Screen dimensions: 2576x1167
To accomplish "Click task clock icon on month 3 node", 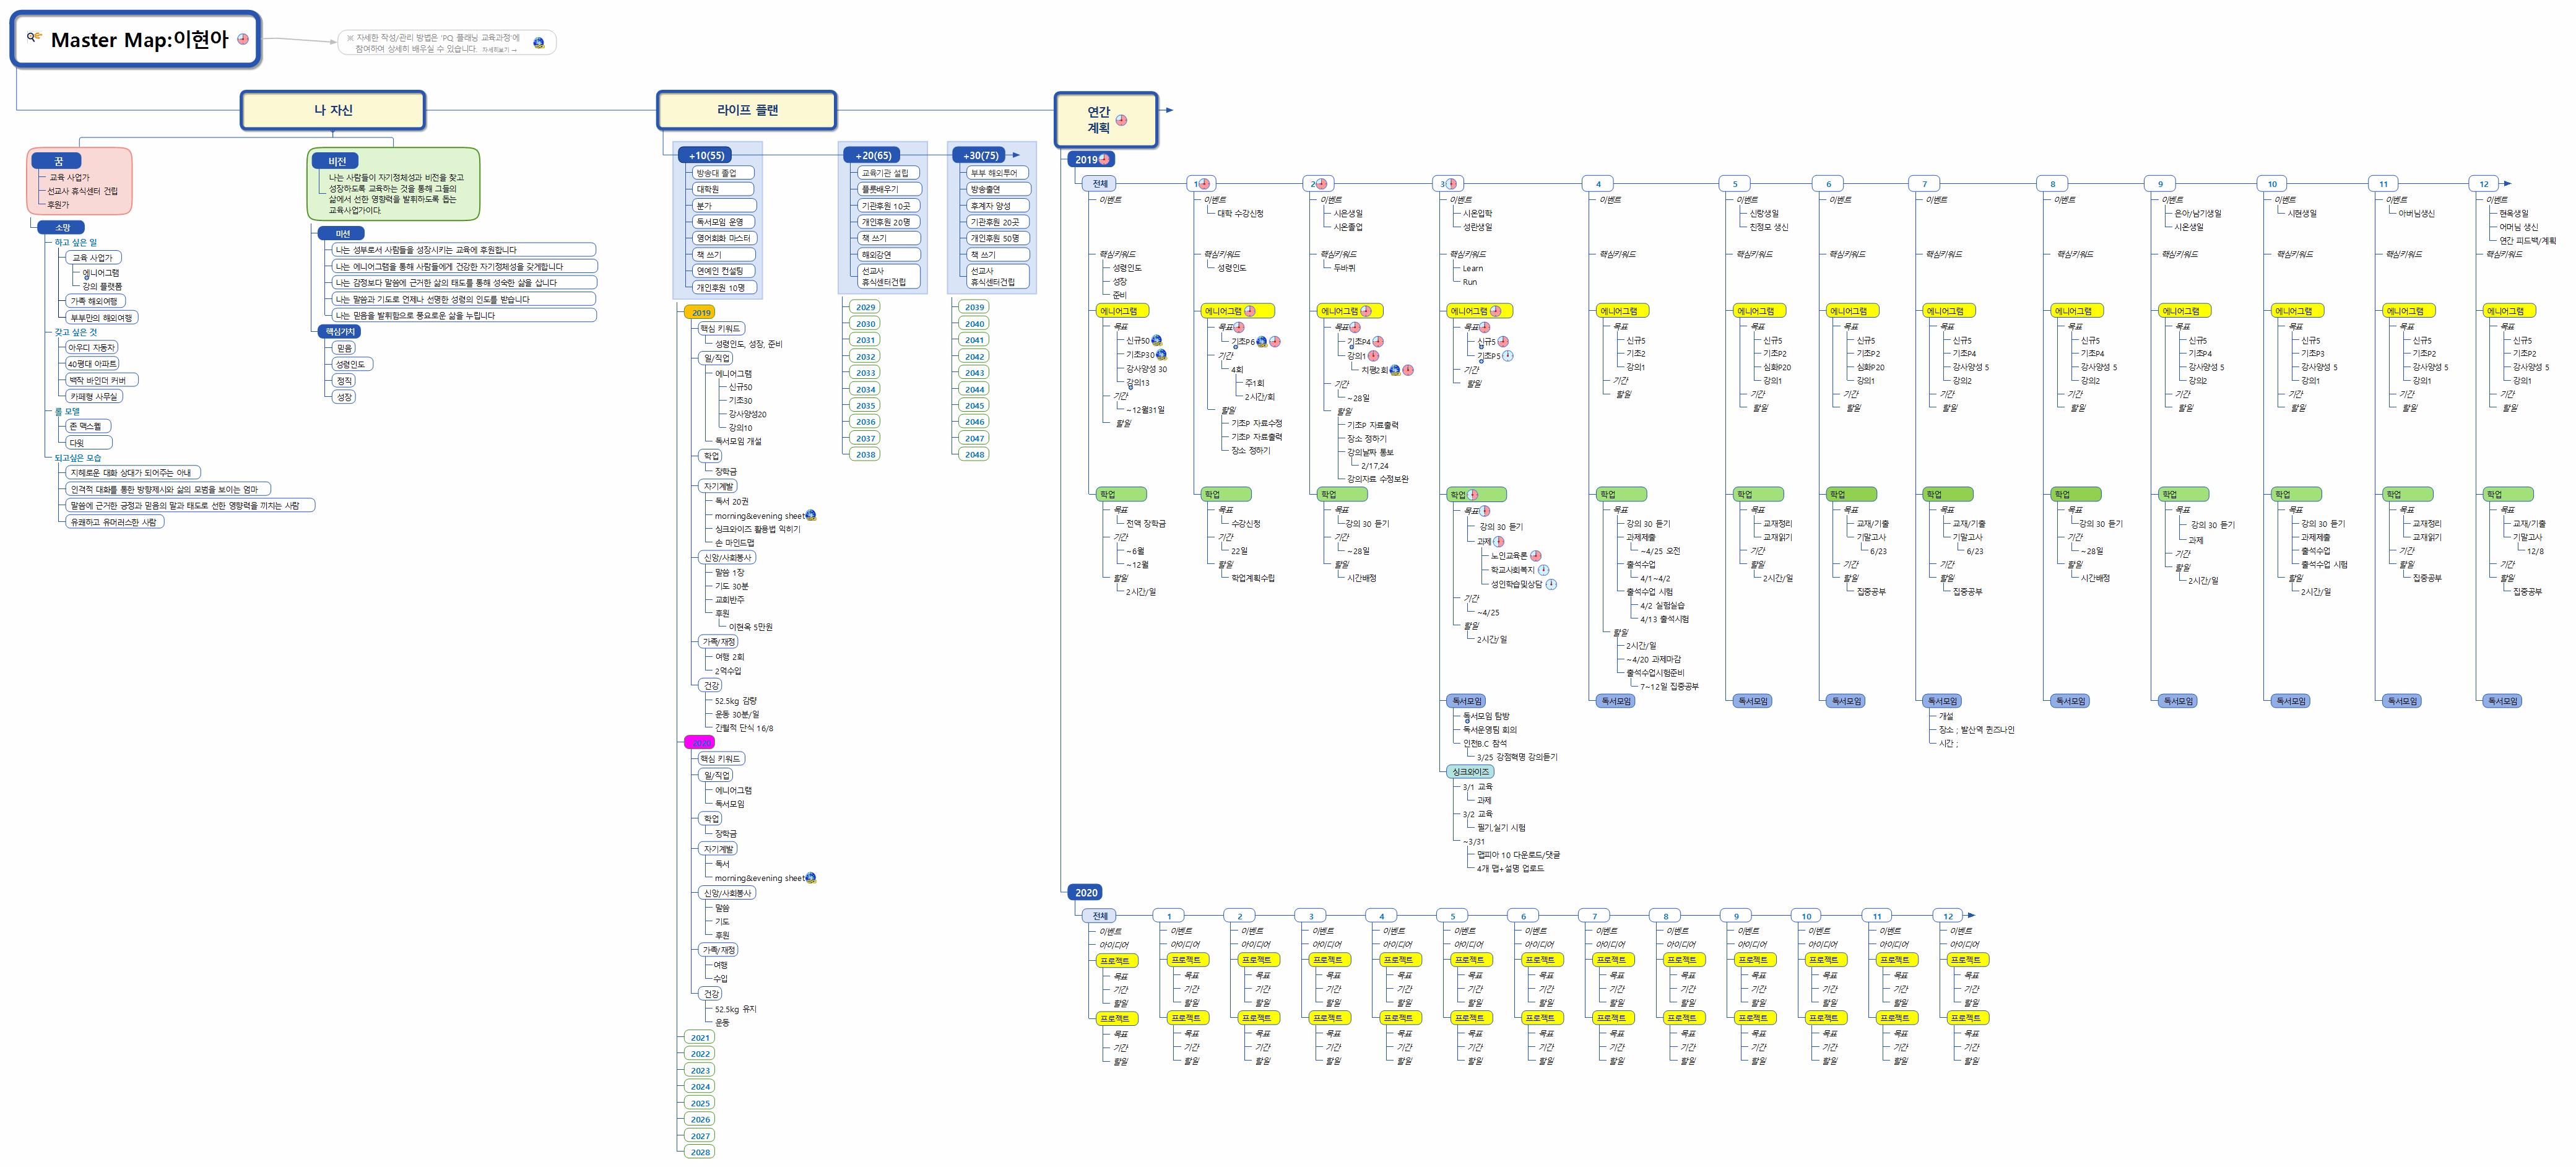I will 1452,184.
